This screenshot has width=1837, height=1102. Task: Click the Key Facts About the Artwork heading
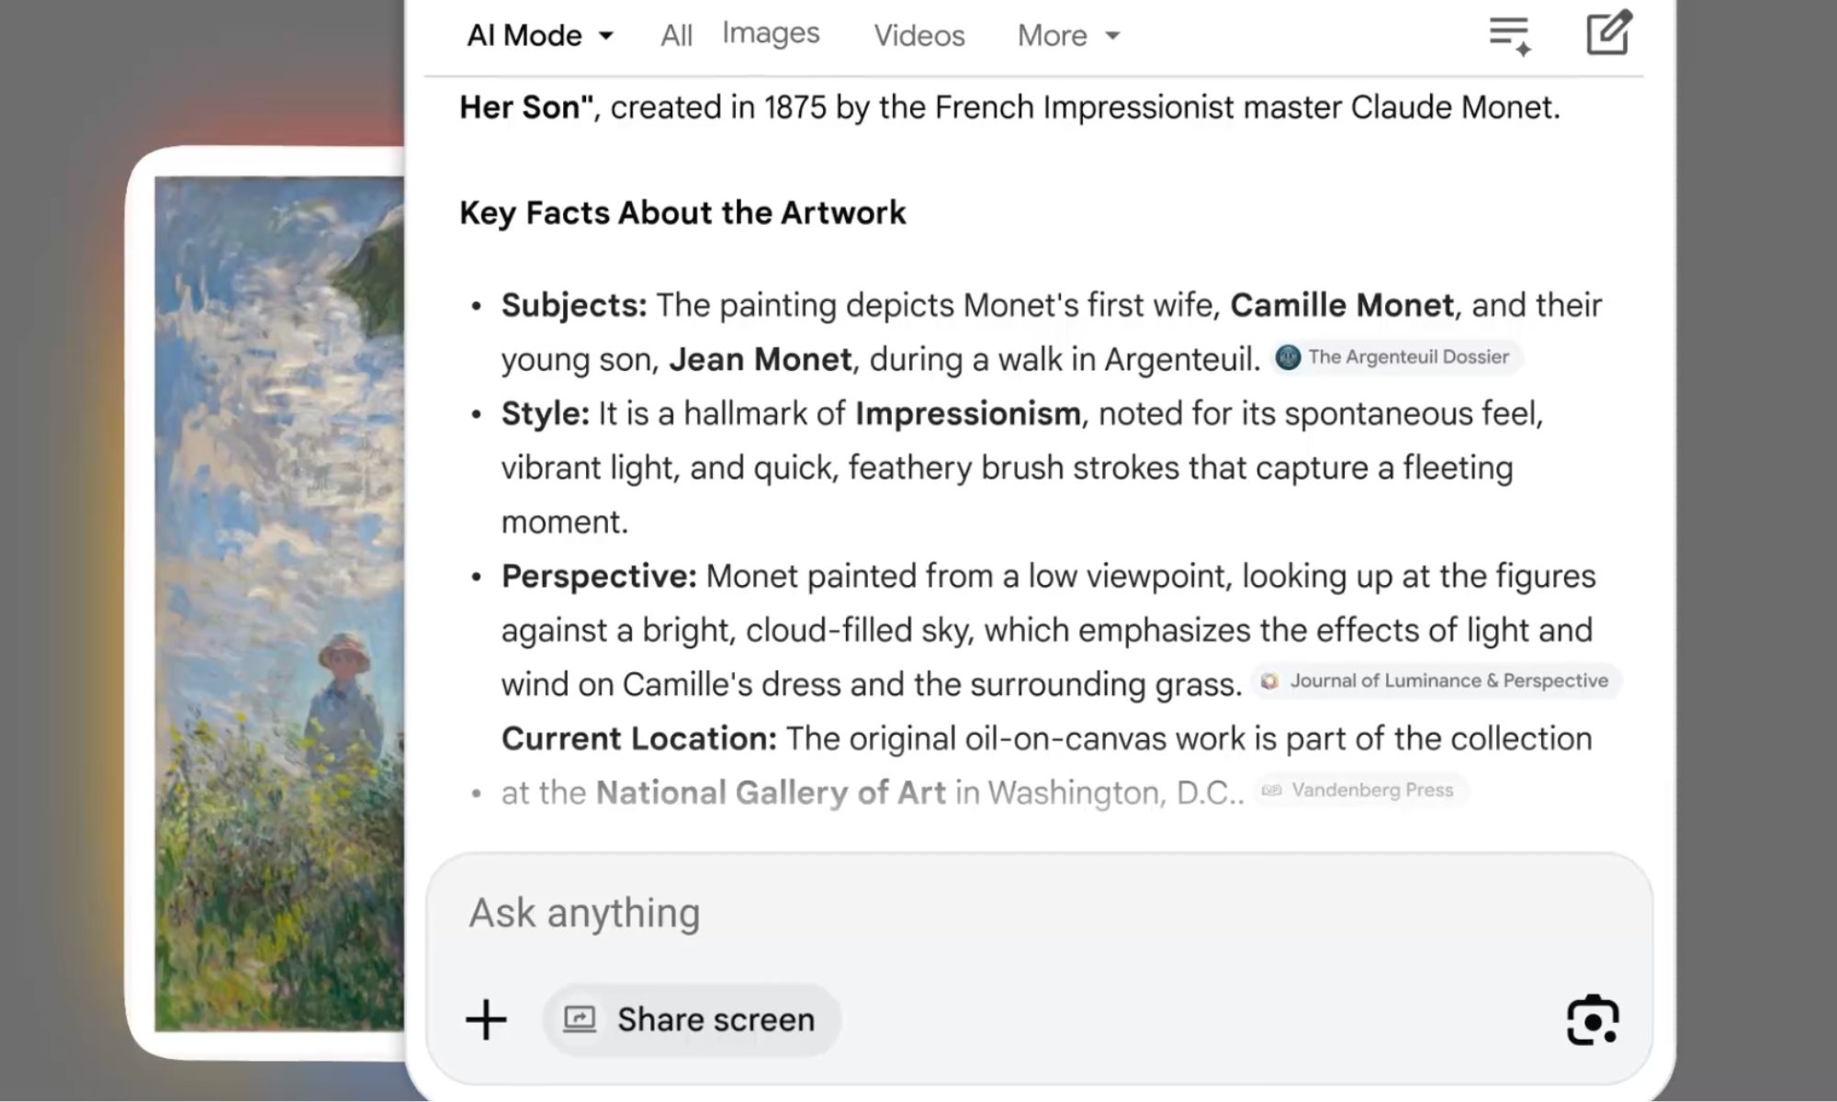coord(682,212)
